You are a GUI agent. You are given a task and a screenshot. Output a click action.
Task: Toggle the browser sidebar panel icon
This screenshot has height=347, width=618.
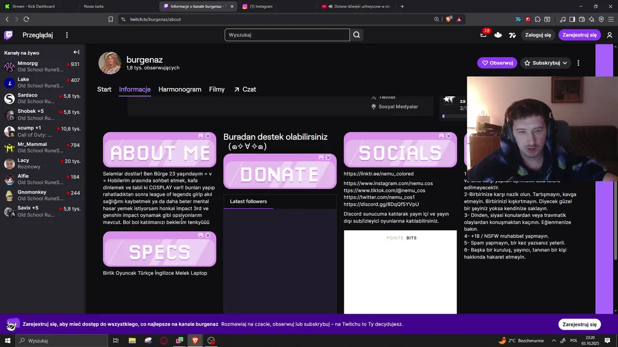pyautogui.click(x=572, y=19)
